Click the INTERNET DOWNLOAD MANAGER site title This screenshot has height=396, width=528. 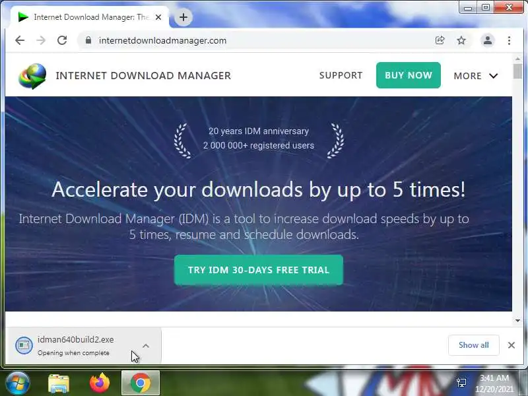(143, 75)
